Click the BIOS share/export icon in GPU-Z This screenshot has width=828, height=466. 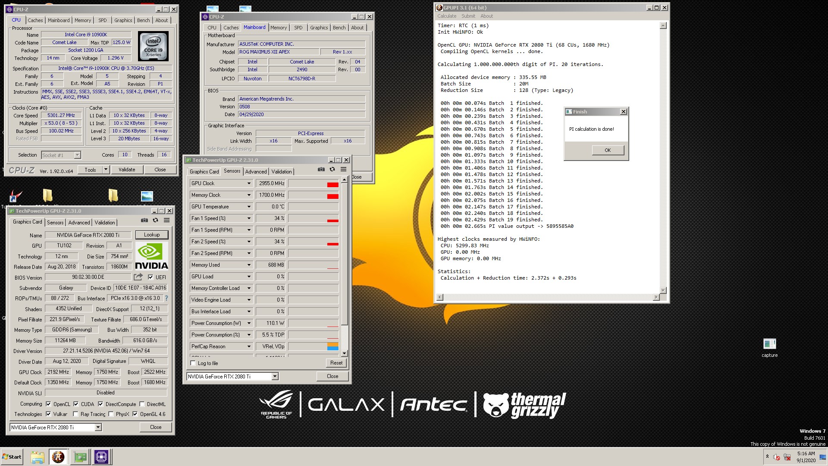pyautogui.click(x=138, y=277)
